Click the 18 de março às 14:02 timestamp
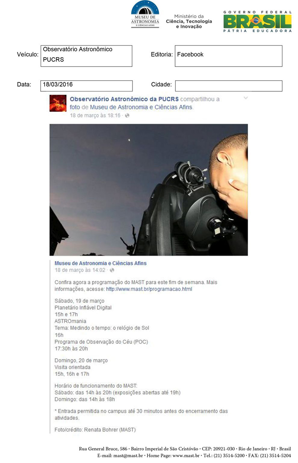 [x=80, y=270]
